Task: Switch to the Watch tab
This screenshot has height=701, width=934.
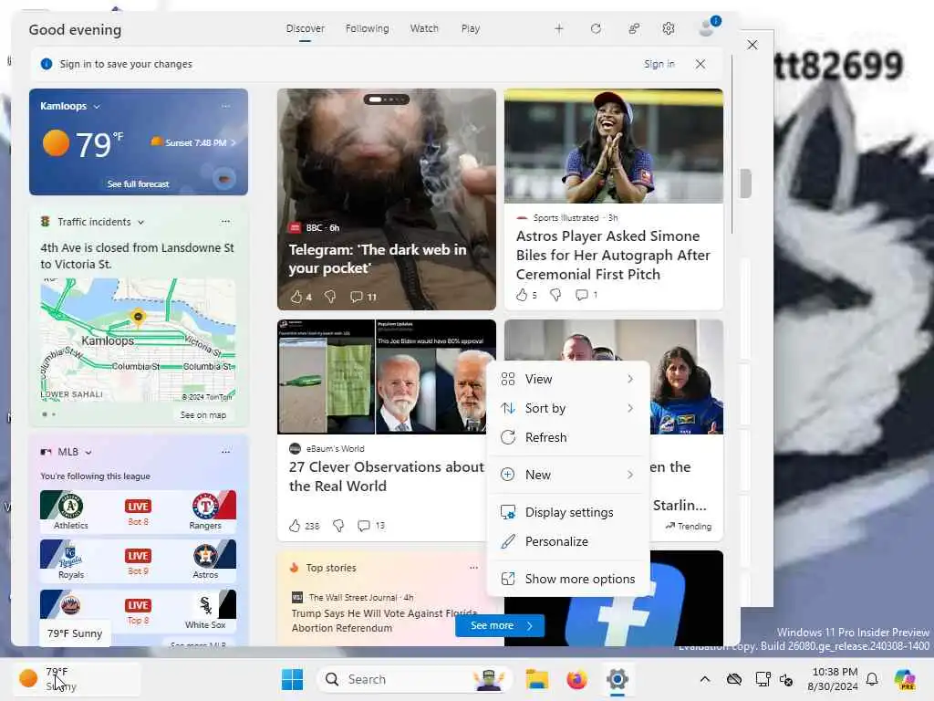Action: pos(424,28)
